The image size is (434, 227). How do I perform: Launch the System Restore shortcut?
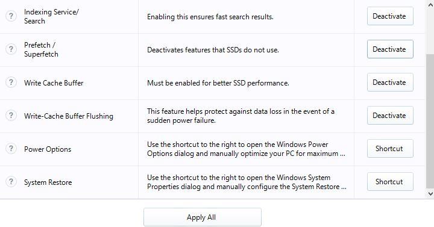coord(390,182)
